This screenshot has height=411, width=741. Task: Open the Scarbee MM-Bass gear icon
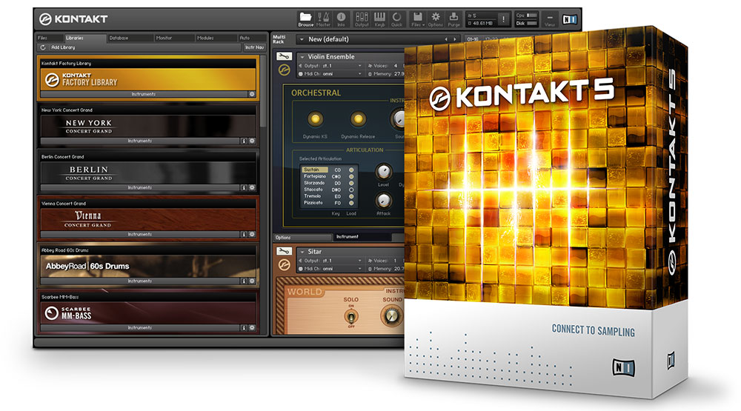pos(252,327)
